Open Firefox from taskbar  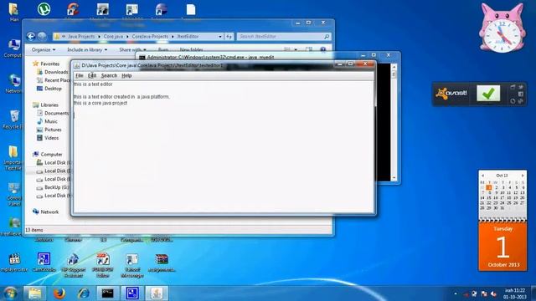point(59,293)
